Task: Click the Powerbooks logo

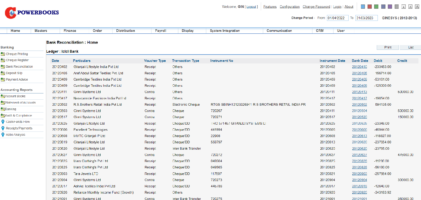Action: [32, 13]
